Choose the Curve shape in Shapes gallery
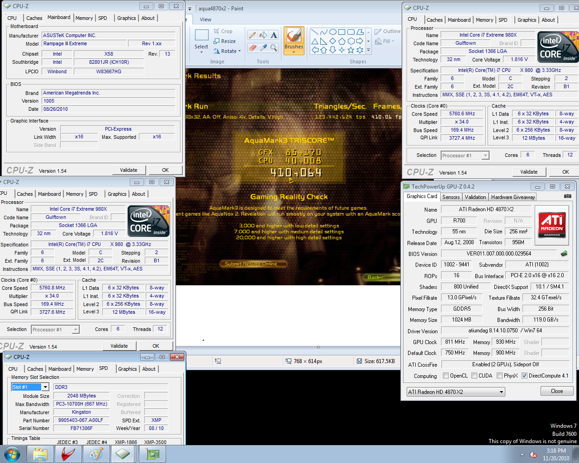The height and width of the screenshot is (463, 579). click(323, 32)
